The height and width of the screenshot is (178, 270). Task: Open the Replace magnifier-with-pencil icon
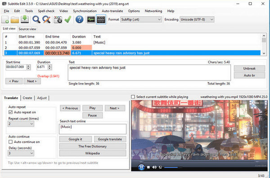coord(46,20)
